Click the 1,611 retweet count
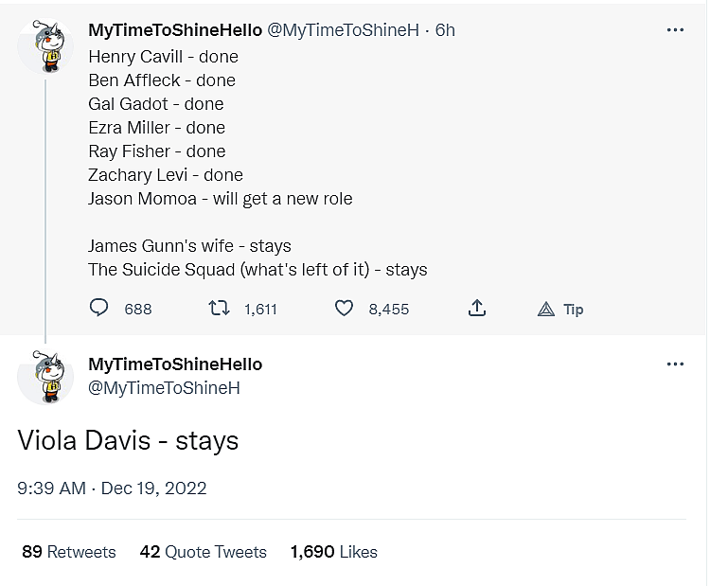Image resolution: width=710 pixels, height=586 pixels. click(x=260, y=310)
